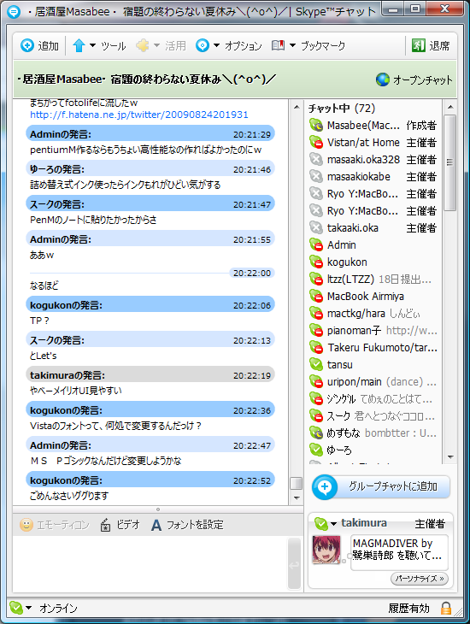Screen dimensions: 470x624
Task: Open the ツール dropdown arrow
Action: click(x=93, y=45)
